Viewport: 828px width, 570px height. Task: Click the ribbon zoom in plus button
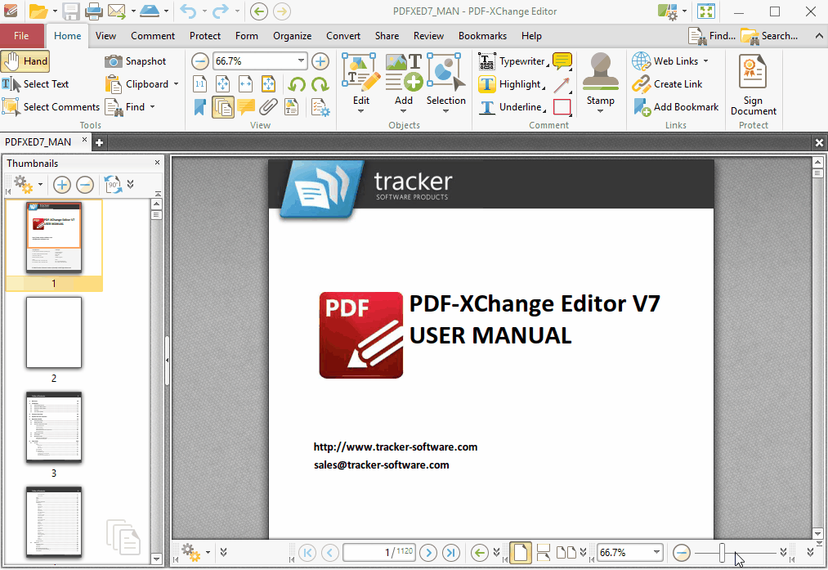tap(320, 61)
